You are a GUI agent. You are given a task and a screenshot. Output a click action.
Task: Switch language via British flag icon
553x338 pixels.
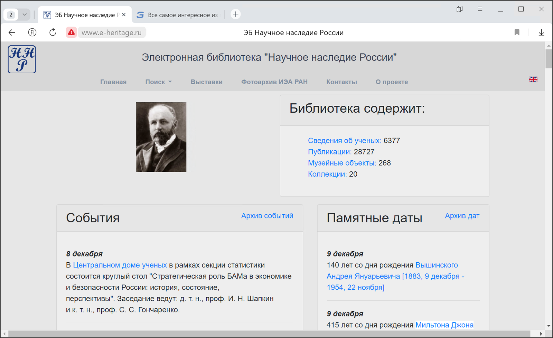click(x=533, y=79)
